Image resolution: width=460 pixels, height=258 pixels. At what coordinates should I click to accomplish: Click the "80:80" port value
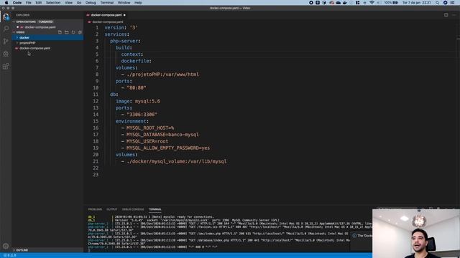pos(137,87)
